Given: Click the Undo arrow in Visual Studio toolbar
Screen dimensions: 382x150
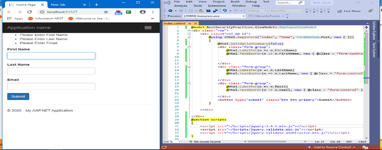Looking at the screenshot, I should tap(225, 11).
